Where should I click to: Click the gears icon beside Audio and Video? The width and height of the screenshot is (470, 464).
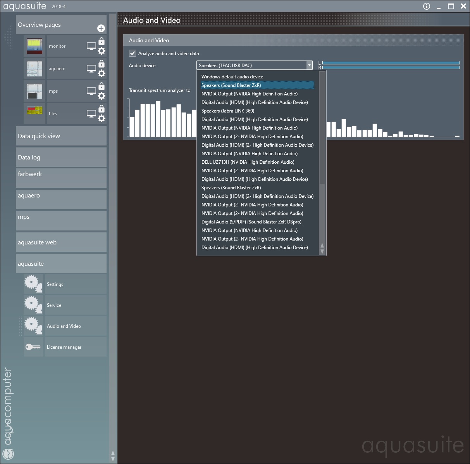point(33,326)
